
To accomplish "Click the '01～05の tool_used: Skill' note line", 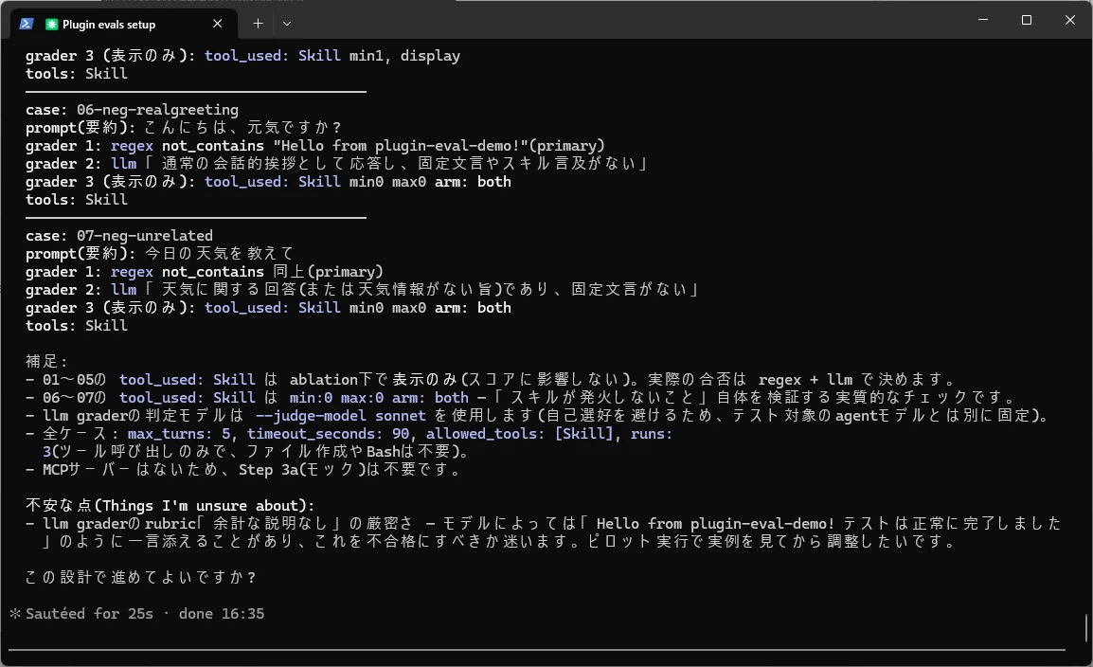I will coord(493,379).
